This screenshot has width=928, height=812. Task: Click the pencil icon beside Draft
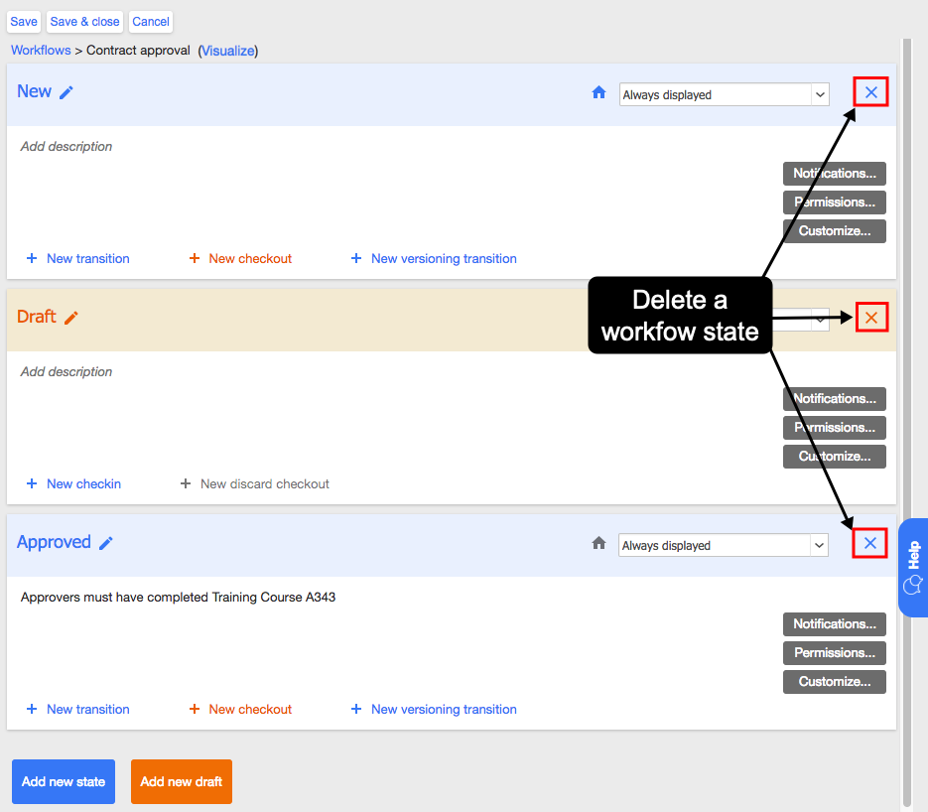(71, 318)
